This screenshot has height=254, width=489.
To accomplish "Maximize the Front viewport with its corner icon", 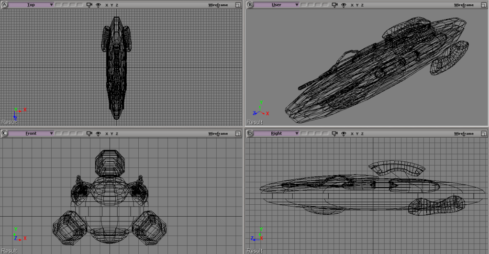I will click(x=238, y=134).
